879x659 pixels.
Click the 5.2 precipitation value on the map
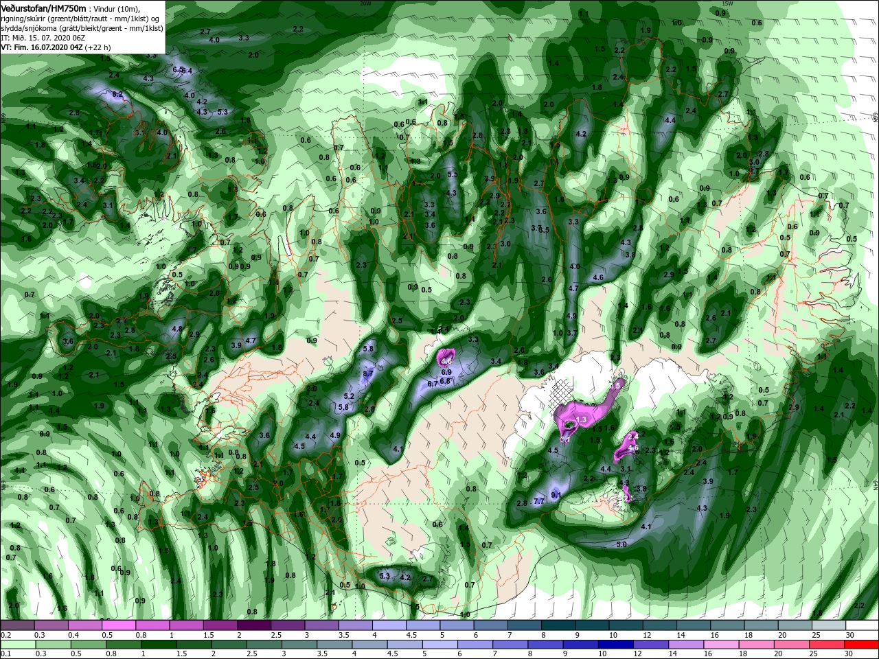(x=348, y=396)
